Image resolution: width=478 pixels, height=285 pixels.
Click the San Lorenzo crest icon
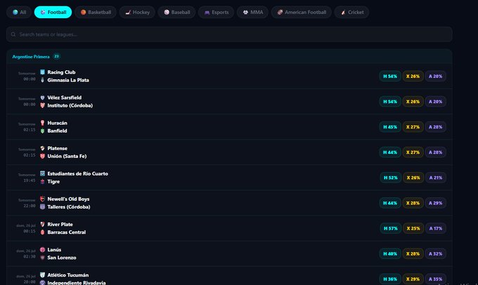click(42, 258)
